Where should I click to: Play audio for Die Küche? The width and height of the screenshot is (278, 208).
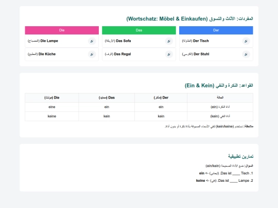pyautogui.click(x=92, y=54)
